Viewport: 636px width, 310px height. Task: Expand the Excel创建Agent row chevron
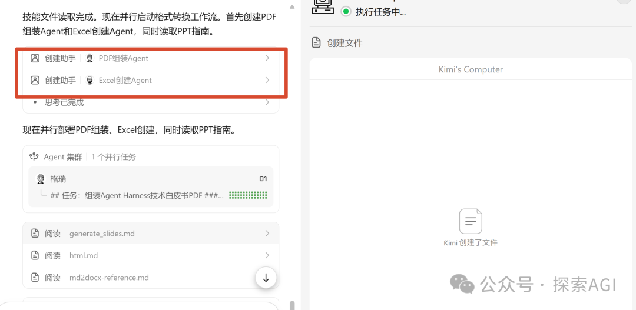click(x=267, y=80)
